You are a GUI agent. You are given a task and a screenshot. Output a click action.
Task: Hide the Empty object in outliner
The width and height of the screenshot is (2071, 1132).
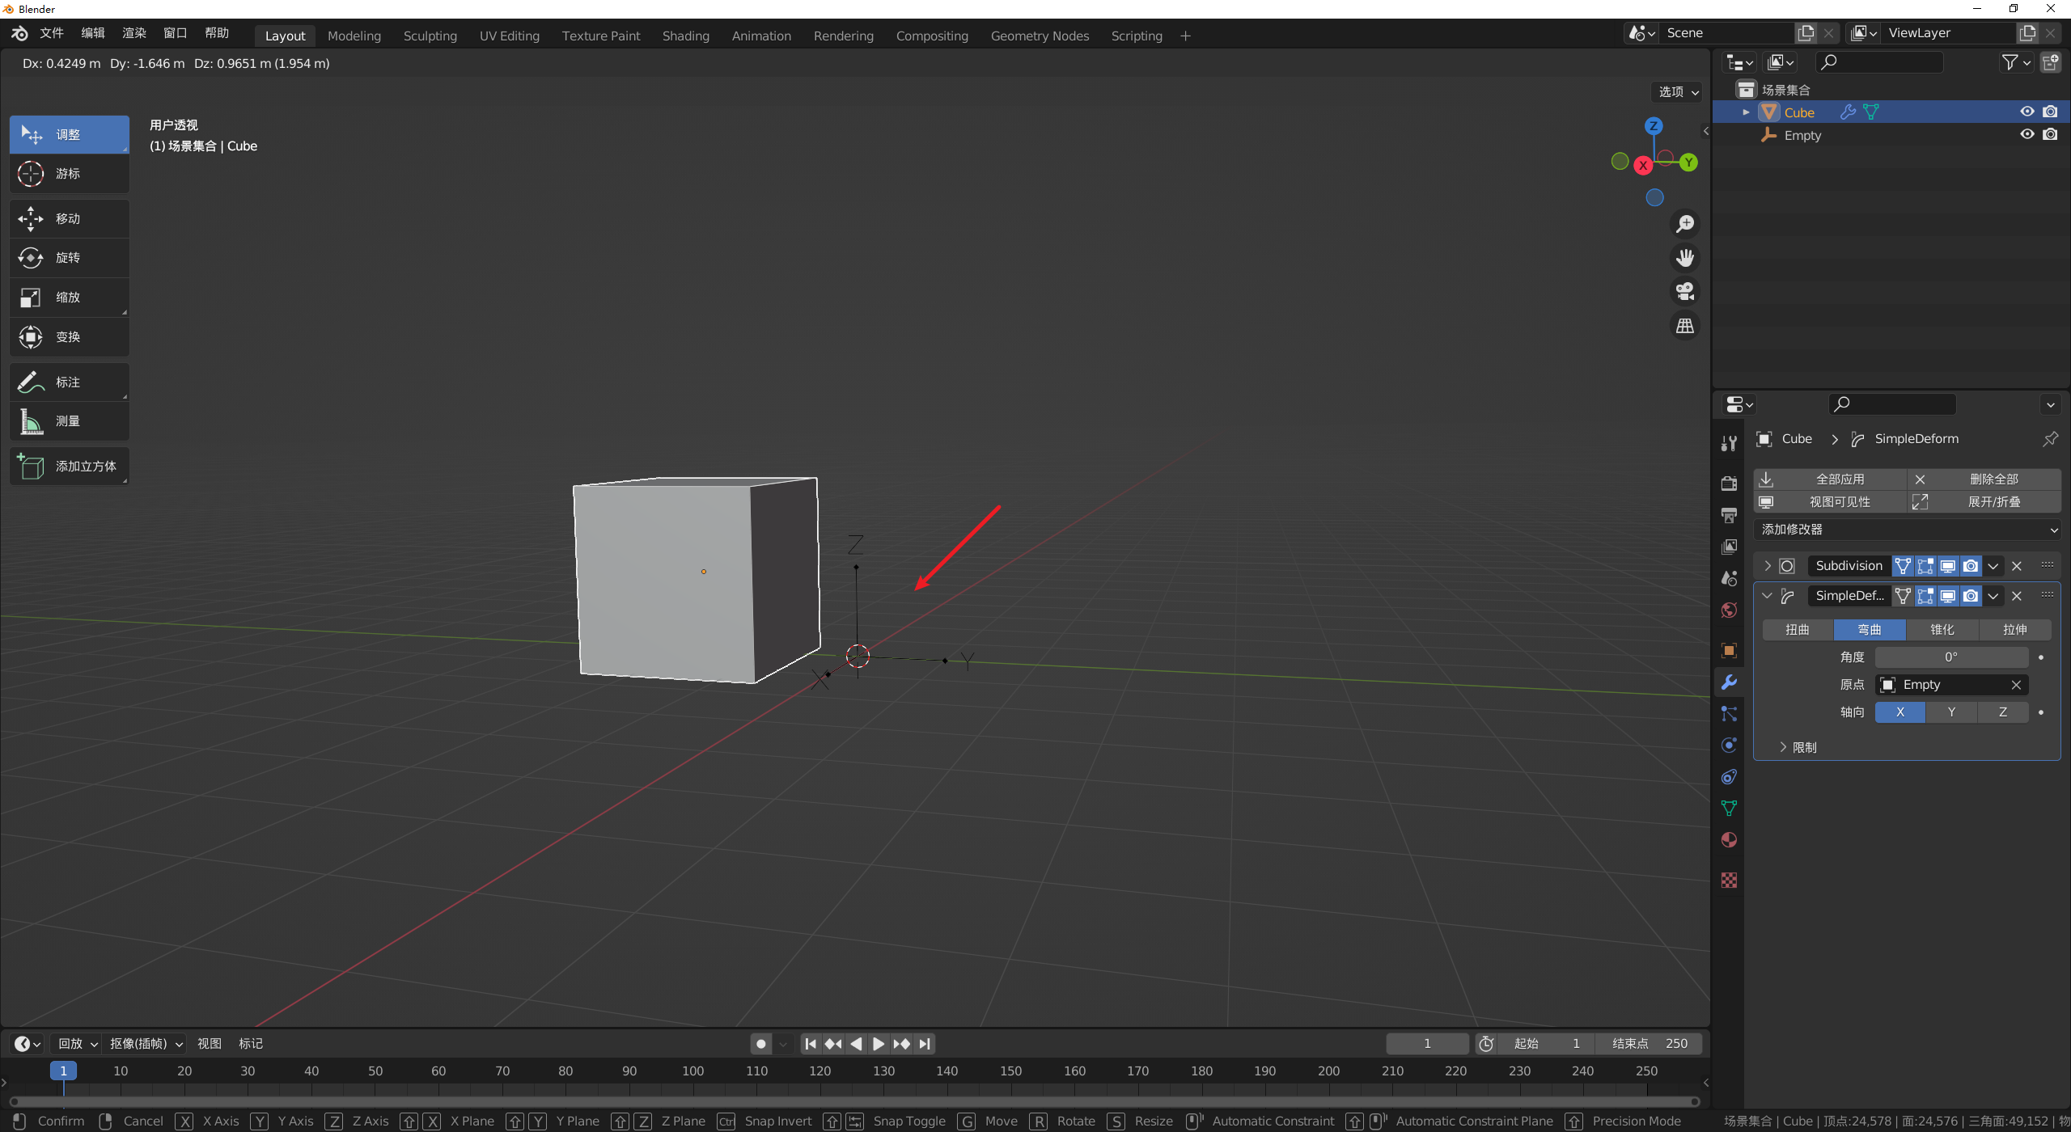[x=2027, y=135]
